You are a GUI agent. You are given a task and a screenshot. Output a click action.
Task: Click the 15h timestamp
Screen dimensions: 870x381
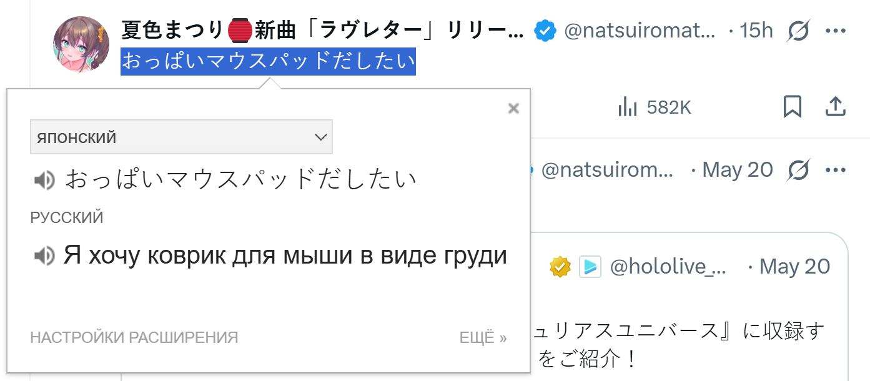pyautogui.click(x=756, y=30)
